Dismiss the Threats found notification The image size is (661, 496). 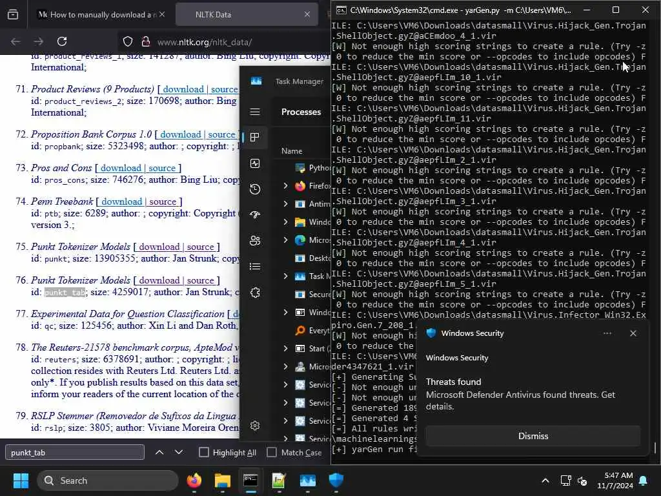tap(533, 436)
